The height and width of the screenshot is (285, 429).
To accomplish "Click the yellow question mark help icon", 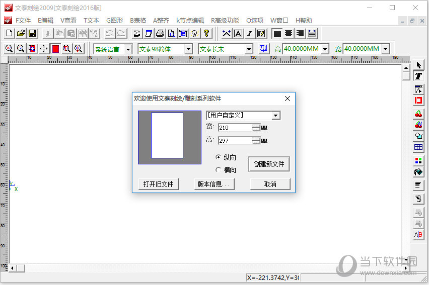I will (206, 33).
